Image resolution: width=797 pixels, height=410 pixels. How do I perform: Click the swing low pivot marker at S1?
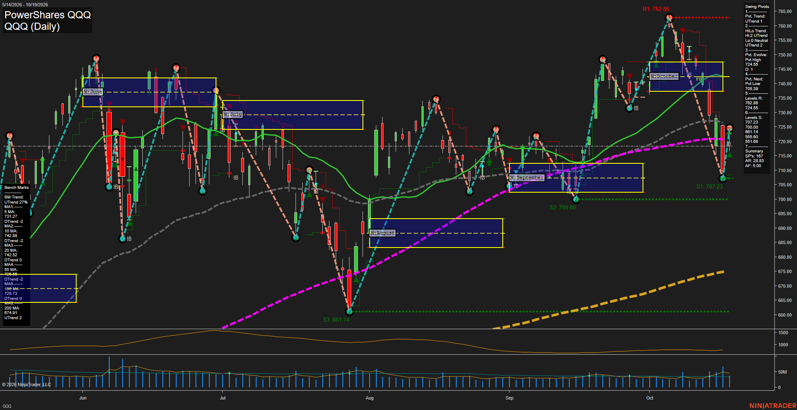tap(722, 178)
